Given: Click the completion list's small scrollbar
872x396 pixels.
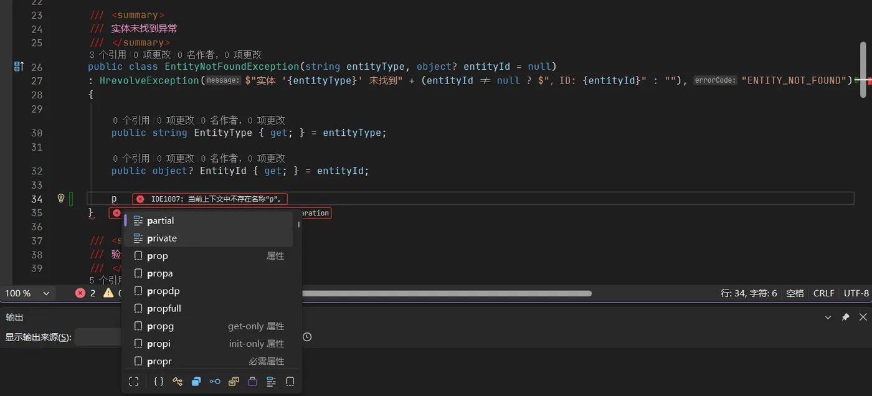Looking at the screenshot, I should (299, 224).
